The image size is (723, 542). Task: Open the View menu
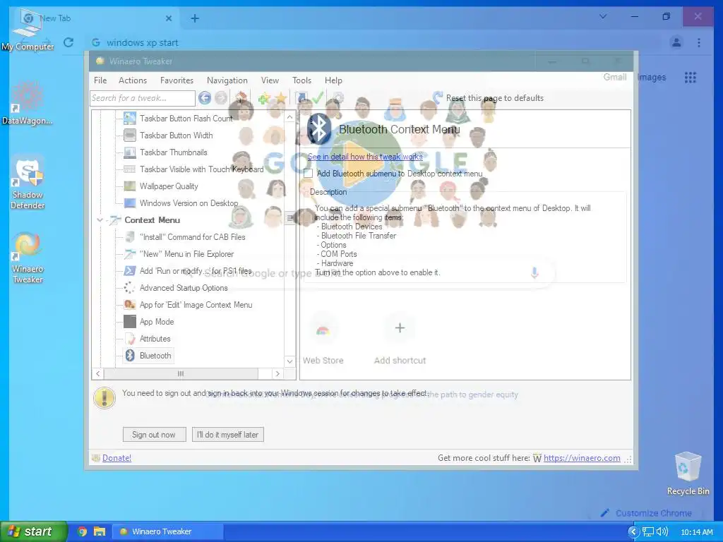[x=270, y=80]
